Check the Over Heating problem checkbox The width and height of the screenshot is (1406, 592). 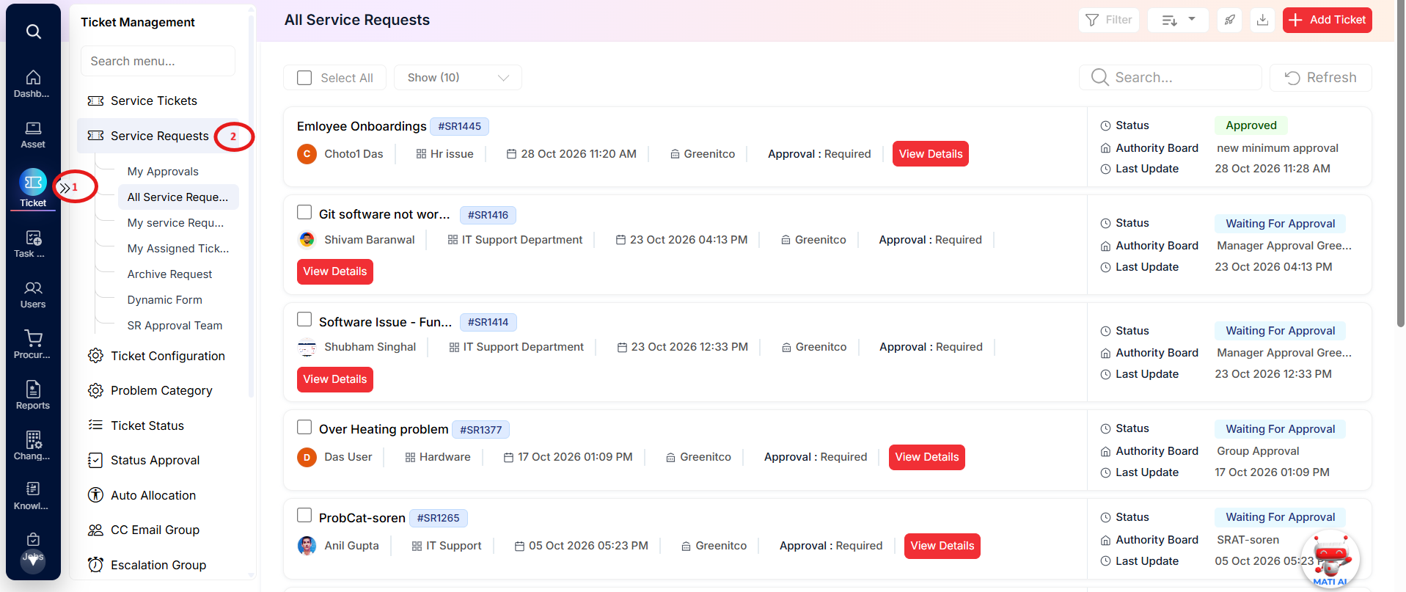click(304, 427)
